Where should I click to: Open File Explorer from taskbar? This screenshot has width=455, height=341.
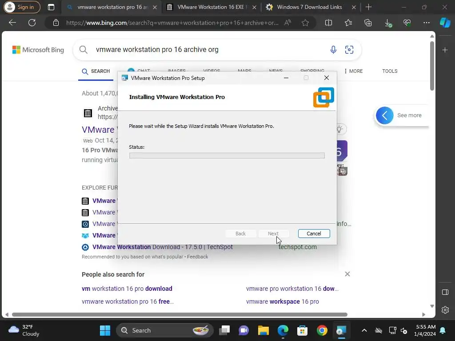tap(263, 330)
